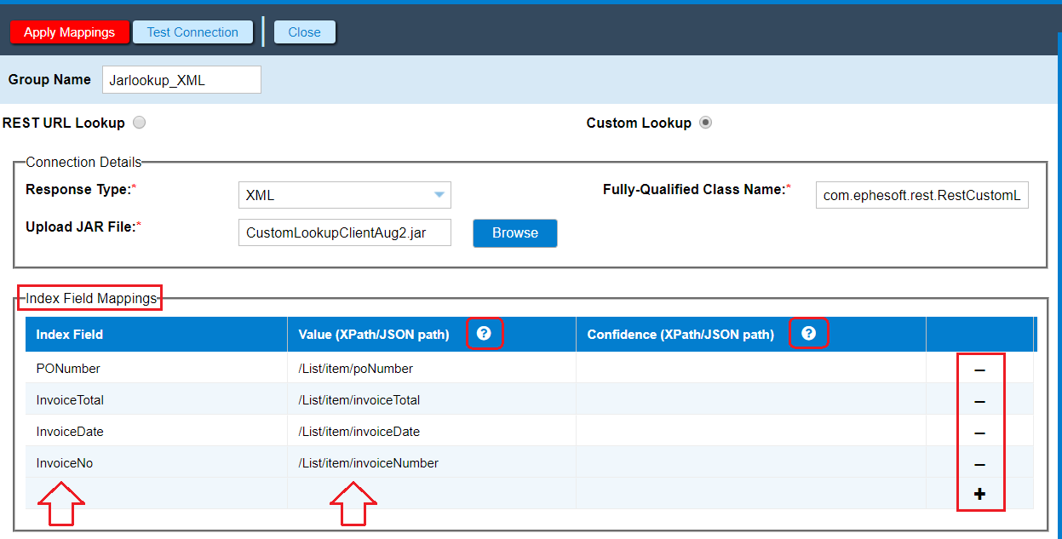The width and height of the screenshot is (1062, 539).
Task: Select the InvoiceTotal index field cell
Action: [156, 399]
